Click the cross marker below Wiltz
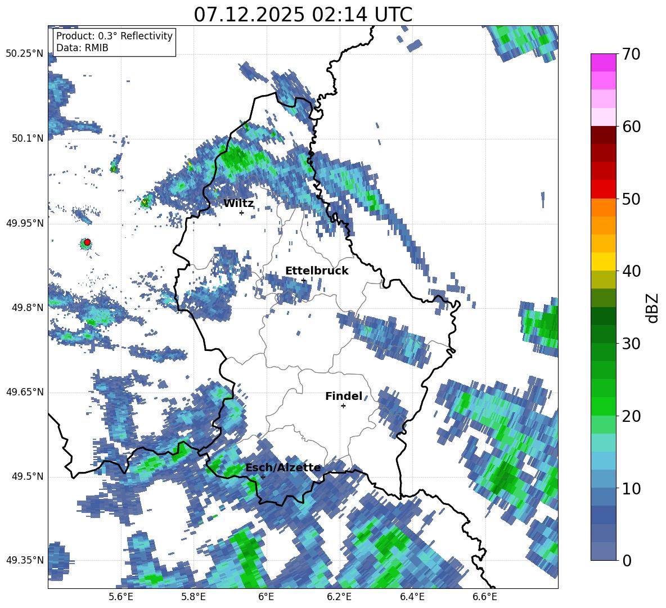 (242, 213)
